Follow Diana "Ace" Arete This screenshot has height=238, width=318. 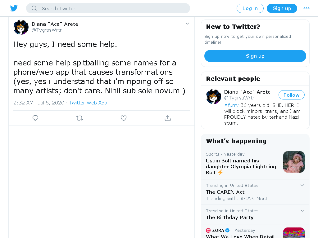[291, 95]
